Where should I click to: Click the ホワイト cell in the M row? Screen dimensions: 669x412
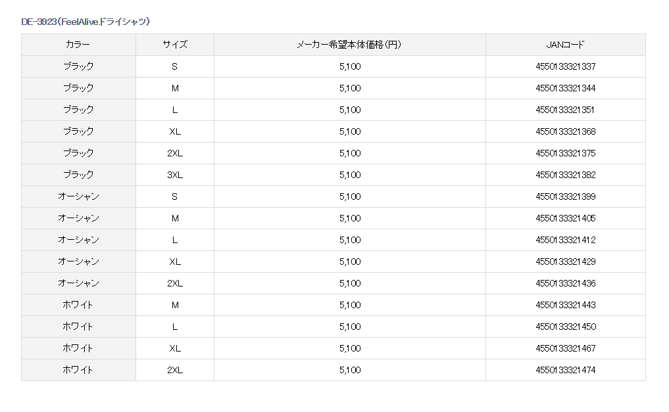78,305
